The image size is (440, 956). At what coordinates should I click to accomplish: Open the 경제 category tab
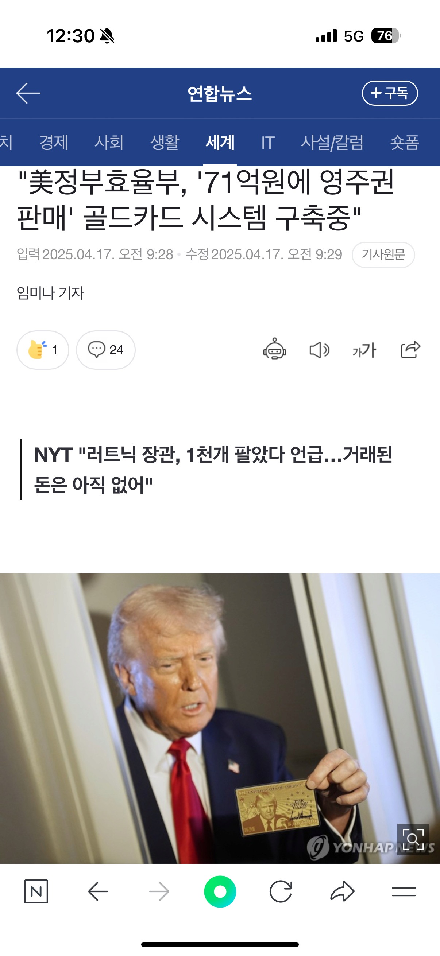[54, 143]
